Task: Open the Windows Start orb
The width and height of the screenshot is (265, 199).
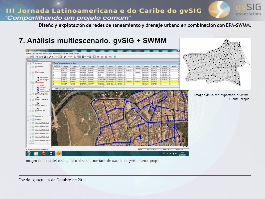Action: pos(29,154)
